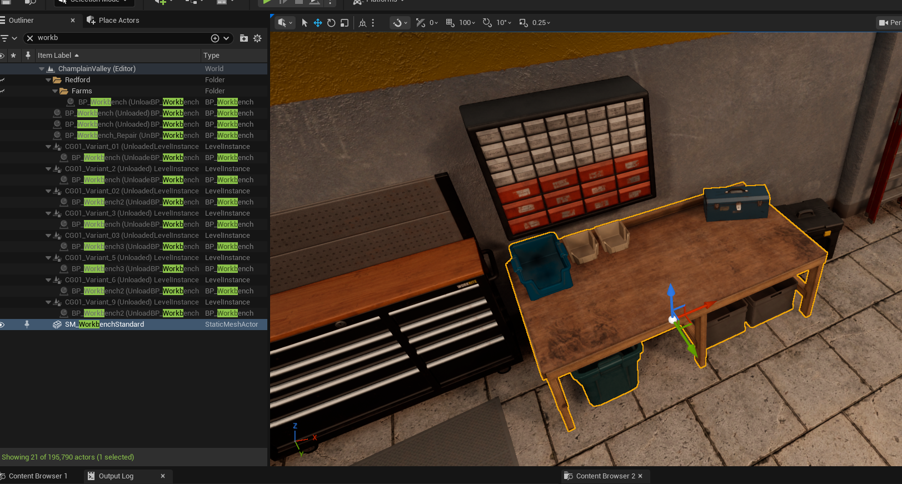Toggle visibility of SM_WorkbenchStandard

click(x=2, y=325)
